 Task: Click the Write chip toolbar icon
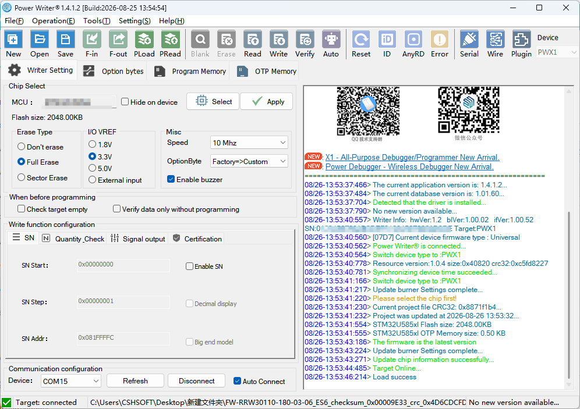(278, 44)
